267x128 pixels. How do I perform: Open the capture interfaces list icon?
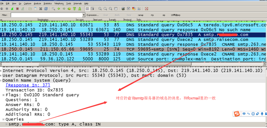[x=2, y=9]
